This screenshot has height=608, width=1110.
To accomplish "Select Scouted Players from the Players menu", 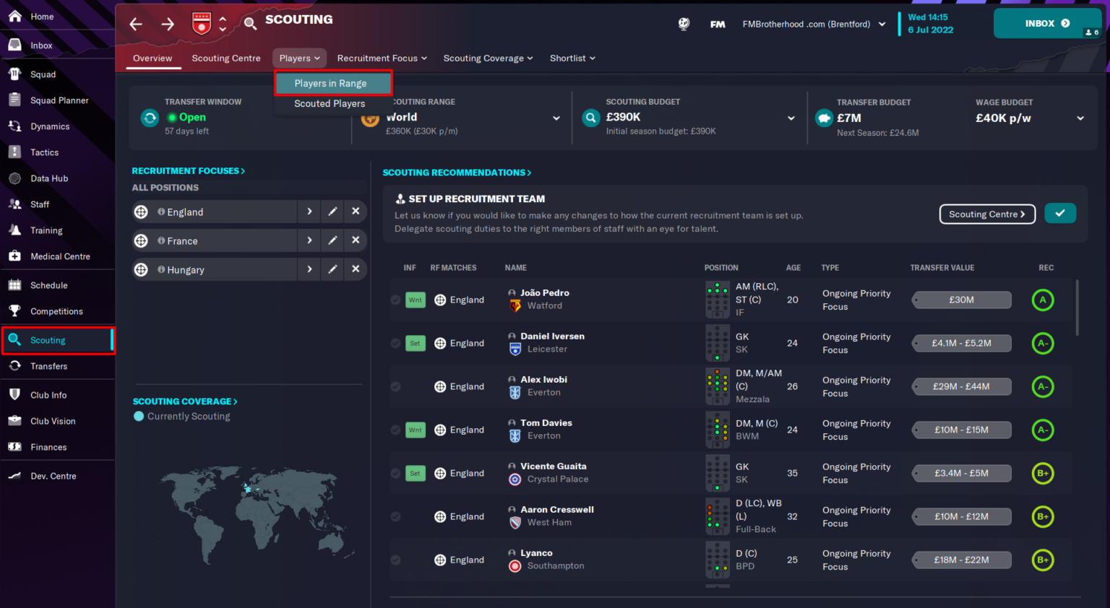I will pyautogui.click(x=330, y=103).
